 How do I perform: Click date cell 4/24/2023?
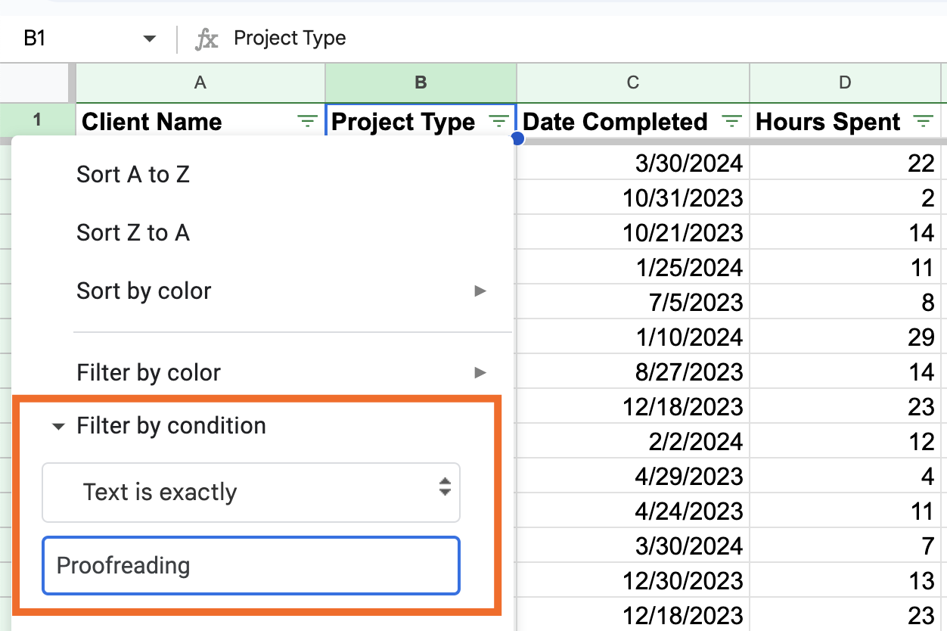[633, 511]
